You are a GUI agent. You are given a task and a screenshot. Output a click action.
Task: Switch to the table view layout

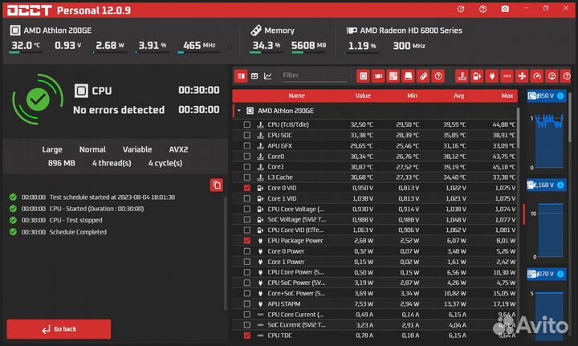tap(254, 76)
